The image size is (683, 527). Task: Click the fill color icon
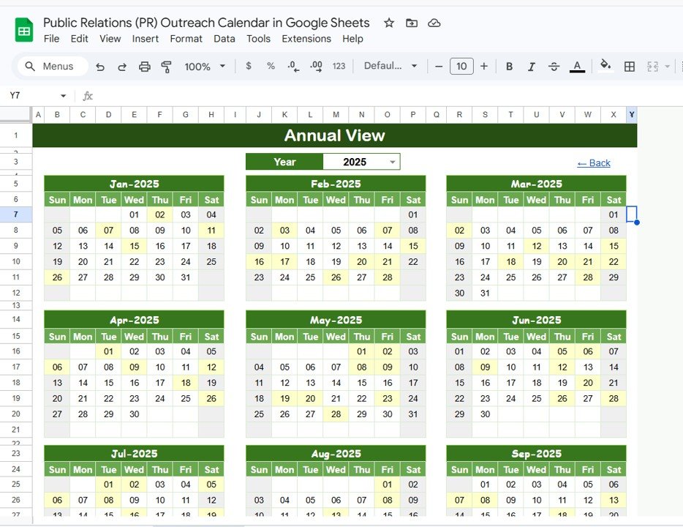point(605,66)
